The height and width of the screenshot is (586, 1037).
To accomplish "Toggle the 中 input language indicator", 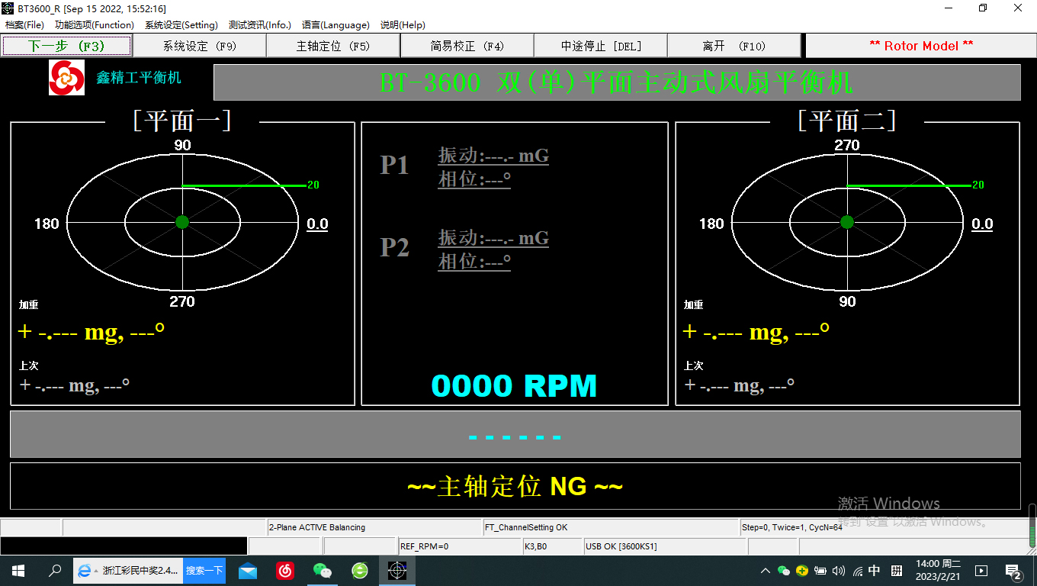I will click(x=875, y=571).
